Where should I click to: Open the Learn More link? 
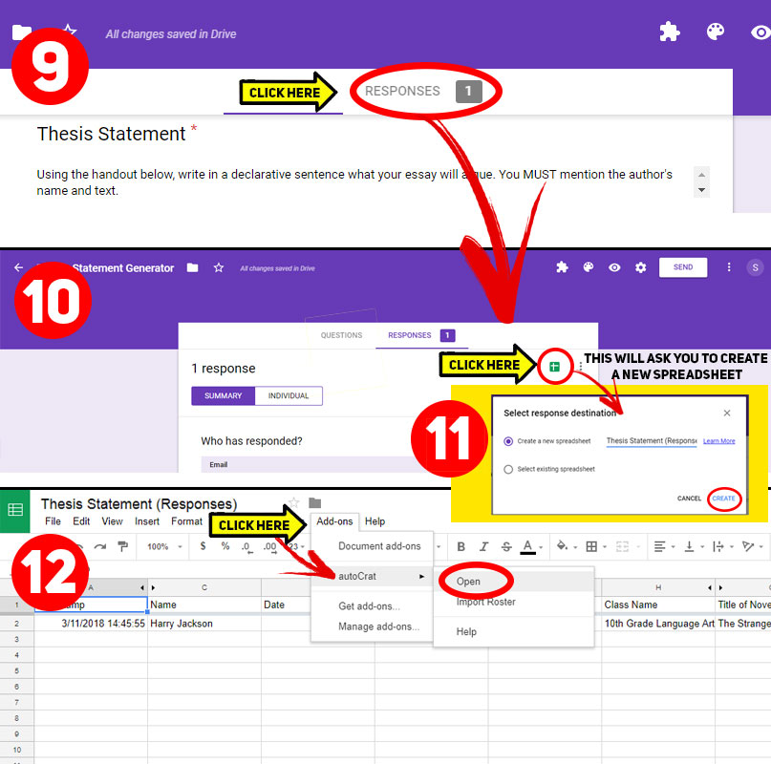point(718,441)
